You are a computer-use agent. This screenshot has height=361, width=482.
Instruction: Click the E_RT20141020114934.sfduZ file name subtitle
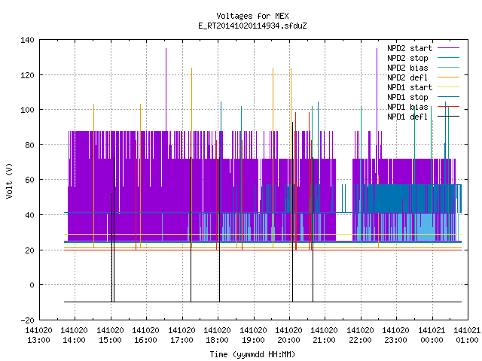point(252,26)
